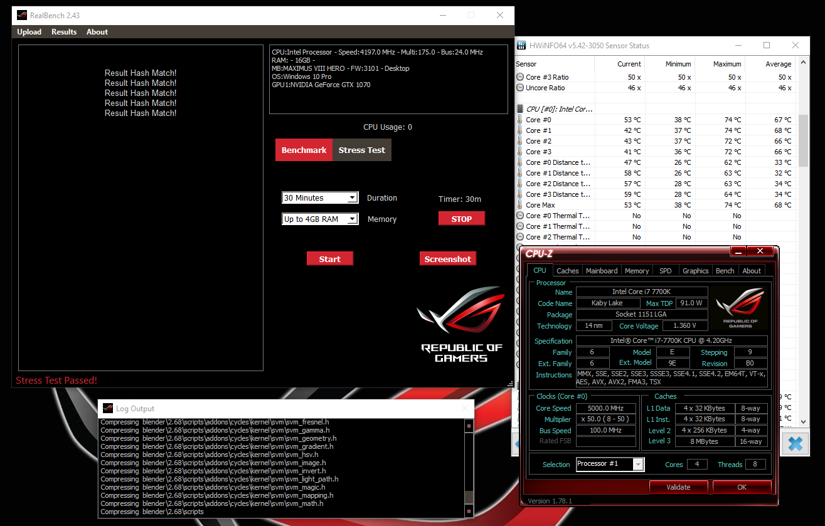The height and width of the screenshot is (526, 825).
Task: Click the clock icon beside Uncore Ratio
Action: tap(520, 88)
